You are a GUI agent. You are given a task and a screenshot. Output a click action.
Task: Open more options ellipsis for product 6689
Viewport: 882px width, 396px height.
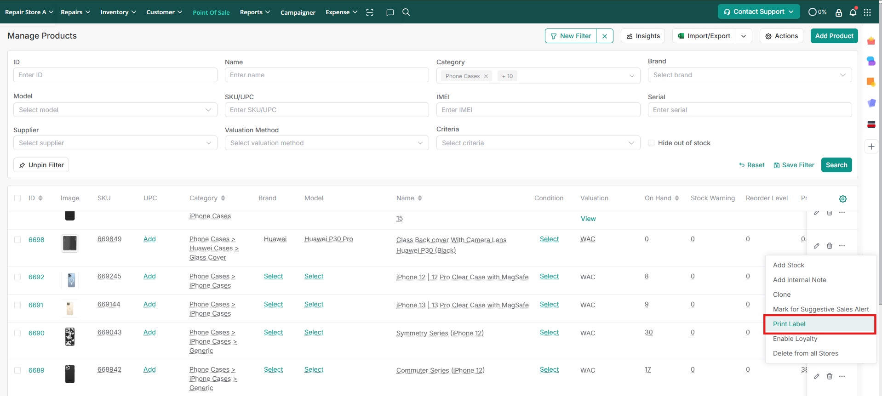tap(842, 376)
